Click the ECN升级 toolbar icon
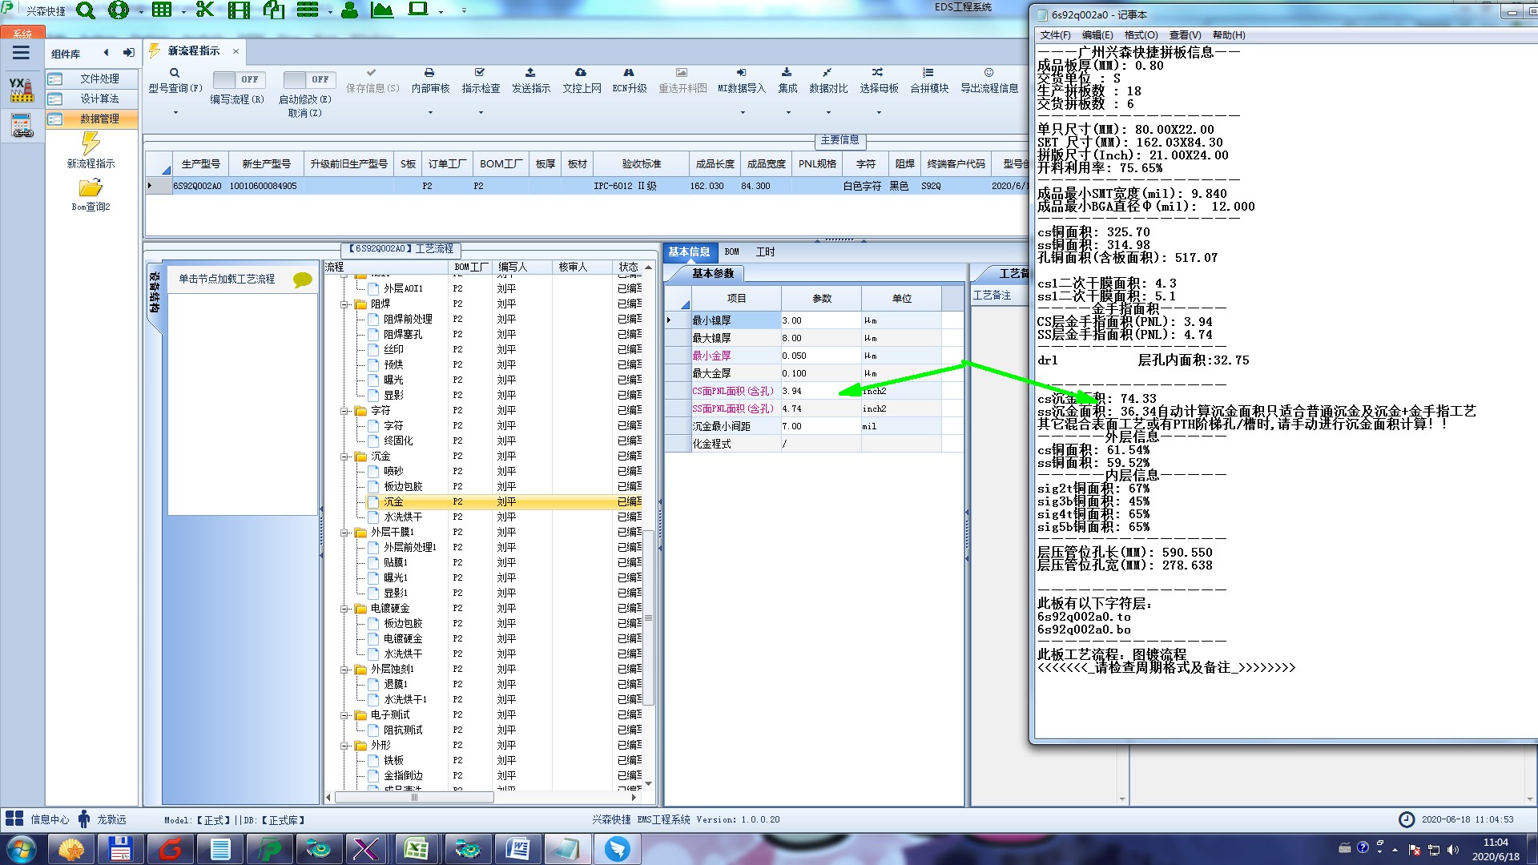Viewport: 1538px width, 865px height. [x=629, y=73]
